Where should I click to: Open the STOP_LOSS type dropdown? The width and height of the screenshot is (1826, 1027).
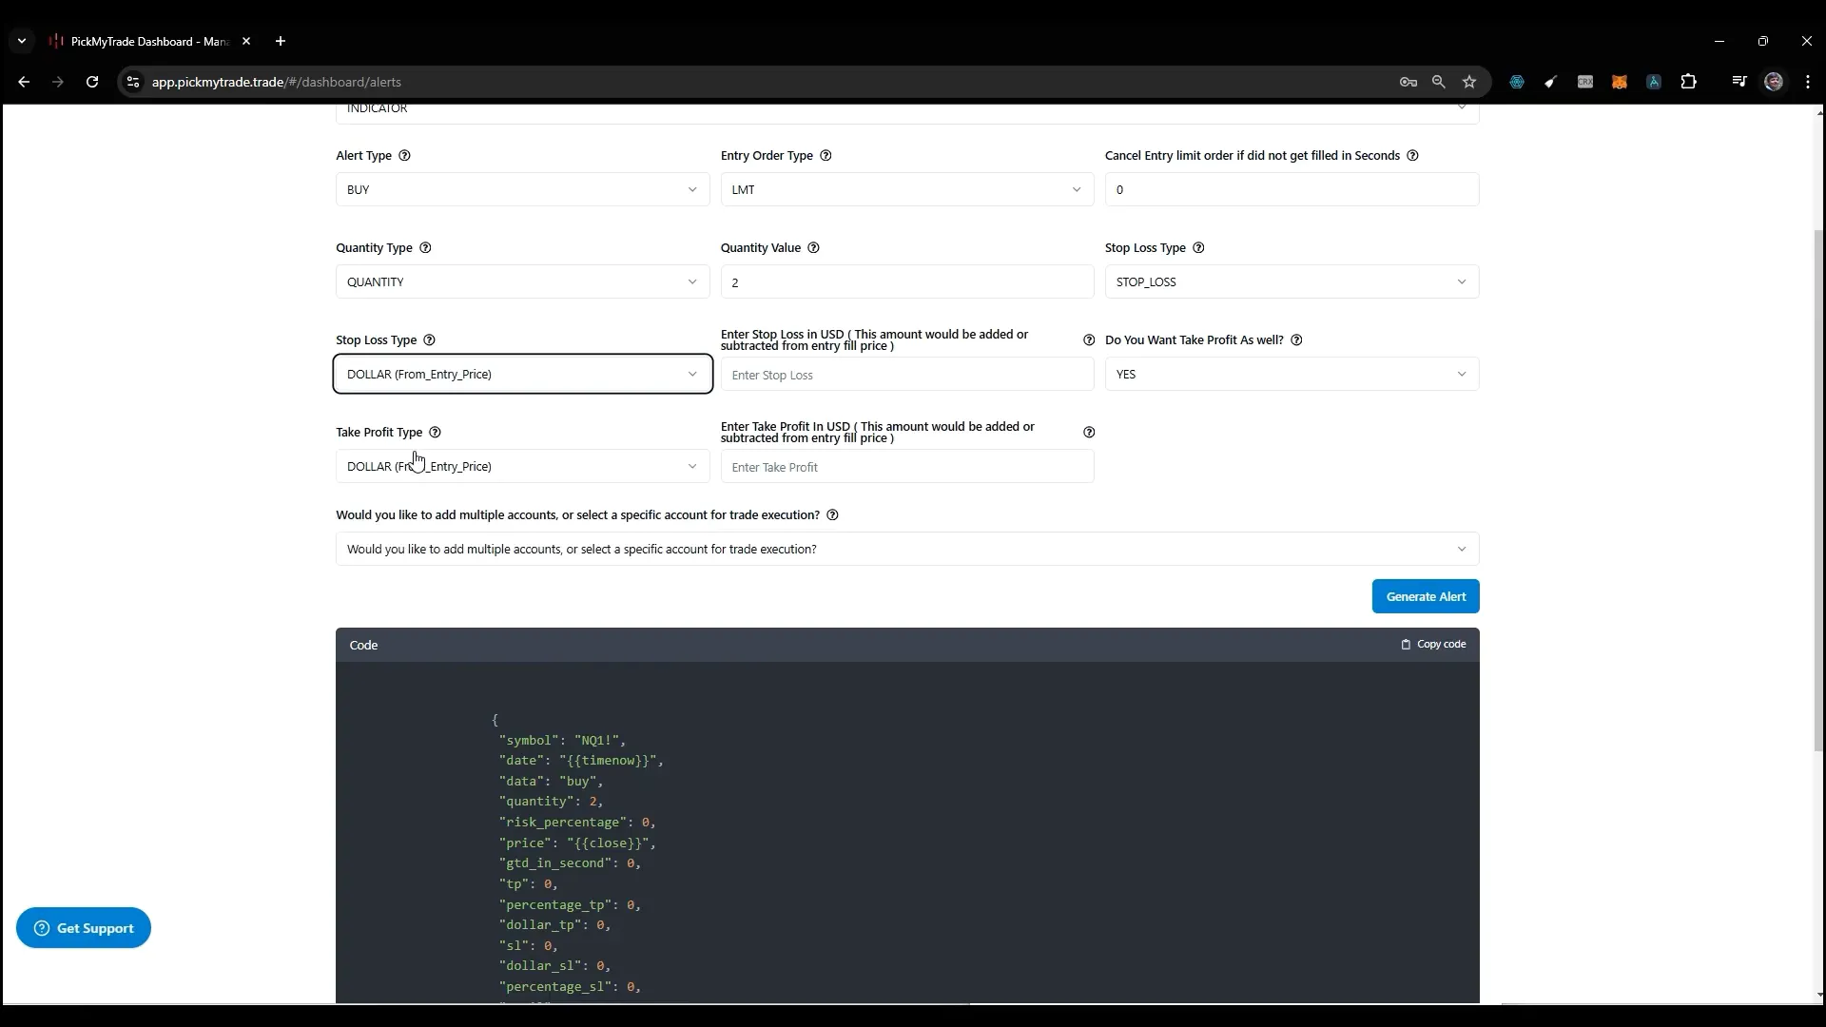pos(1292,281)
